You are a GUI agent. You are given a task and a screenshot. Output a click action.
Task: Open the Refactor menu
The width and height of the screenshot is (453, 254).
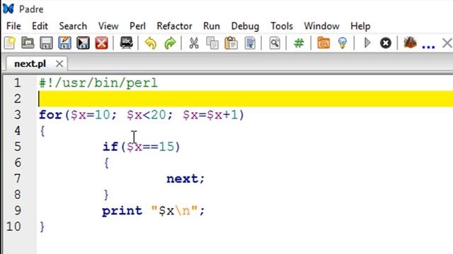pyautogui.click(x=174, y=26)
